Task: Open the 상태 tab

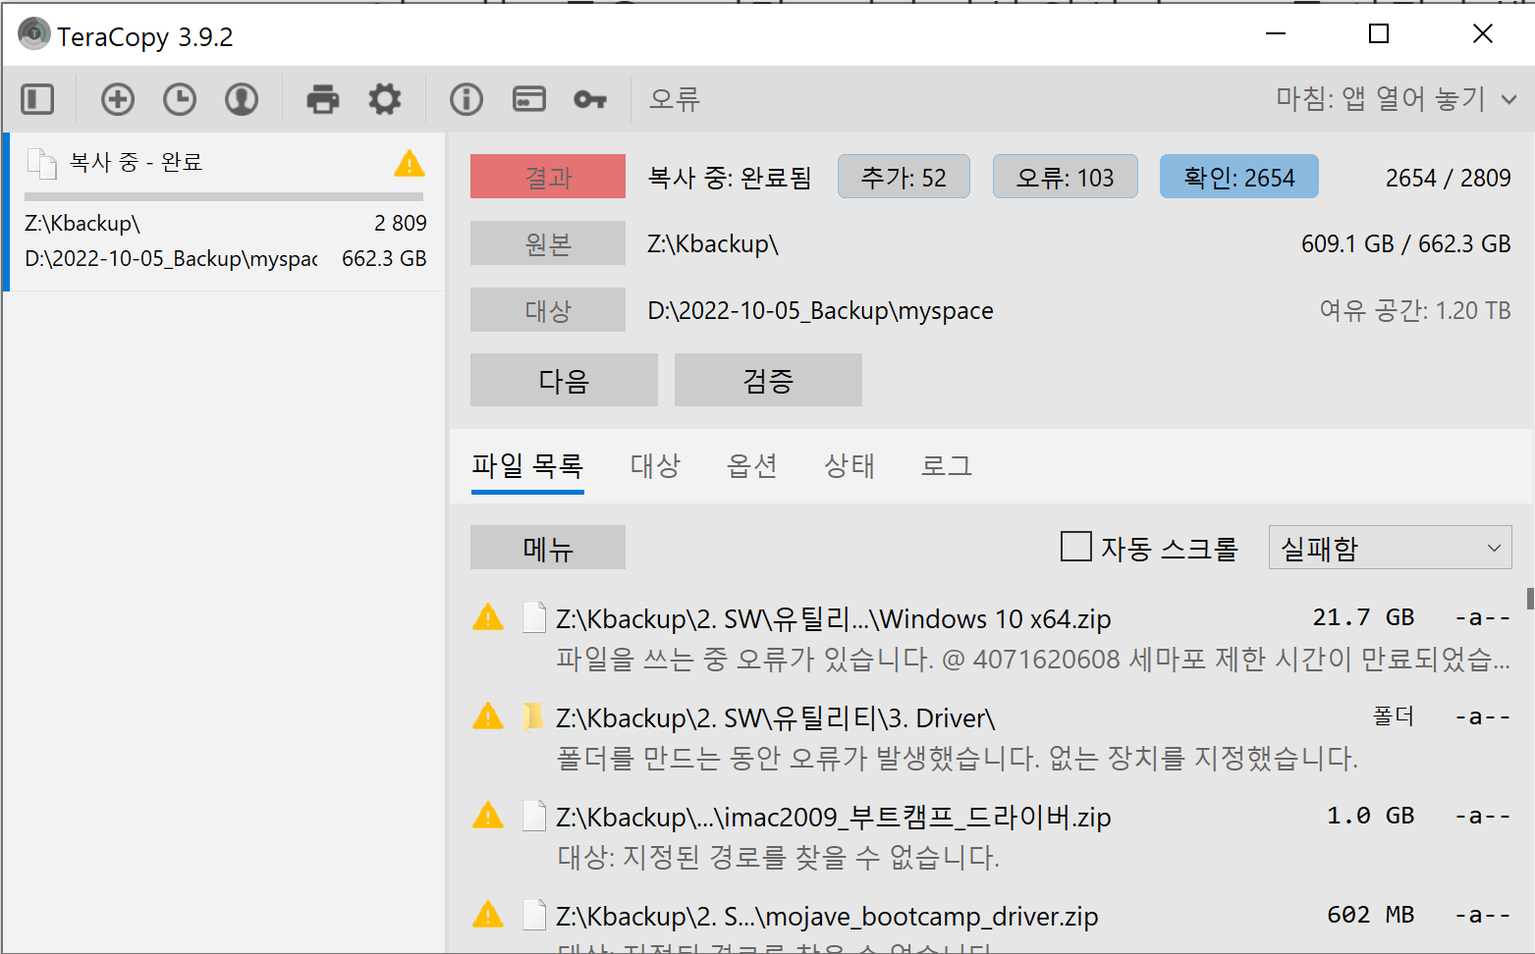Action: pyautogui.click(x=850, y=465)
